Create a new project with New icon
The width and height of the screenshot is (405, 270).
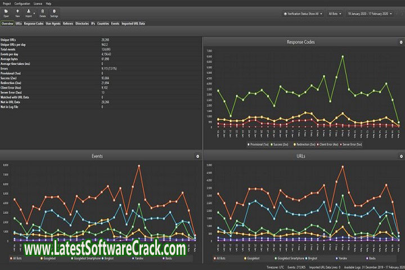tap(17, 12)
